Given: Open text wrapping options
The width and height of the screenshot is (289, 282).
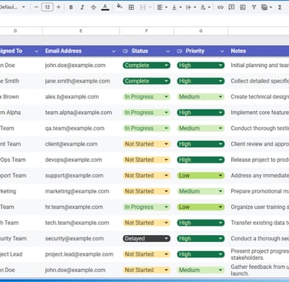Looking at the screenshot, I should click(x=191, y=7).
